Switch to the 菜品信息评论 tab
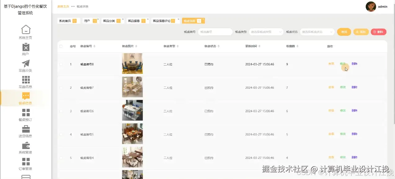395x179 pixels. tap(166, 21)
